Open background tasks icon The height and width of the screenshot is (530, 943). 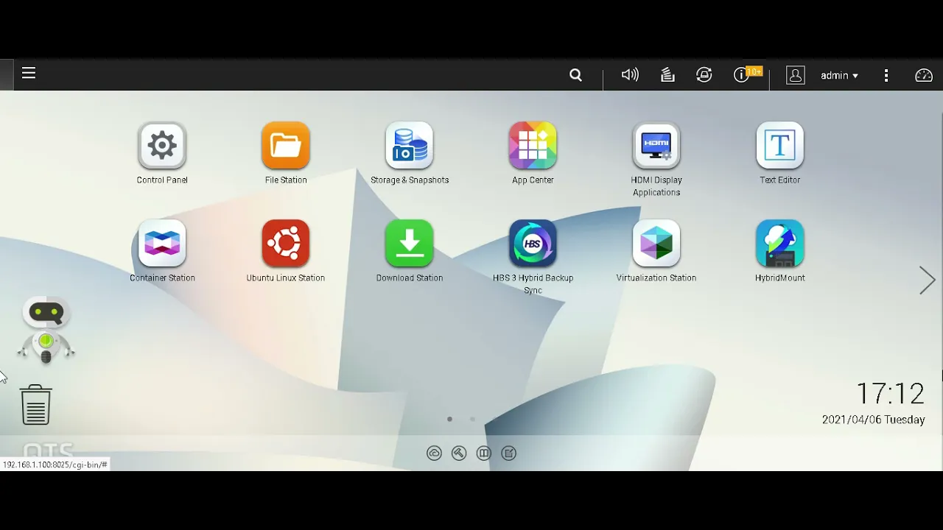tap(667, 75)
